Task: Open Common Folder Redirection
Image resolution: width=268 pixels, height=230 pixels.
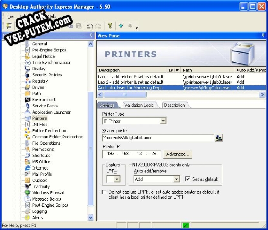Action: click(x=58, y=137)
